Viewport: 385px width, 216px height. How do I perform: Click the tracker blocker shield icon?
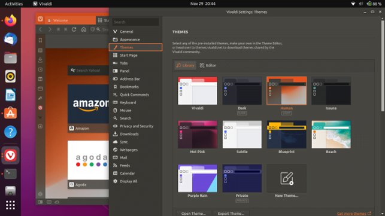click(x=93, y=29)
